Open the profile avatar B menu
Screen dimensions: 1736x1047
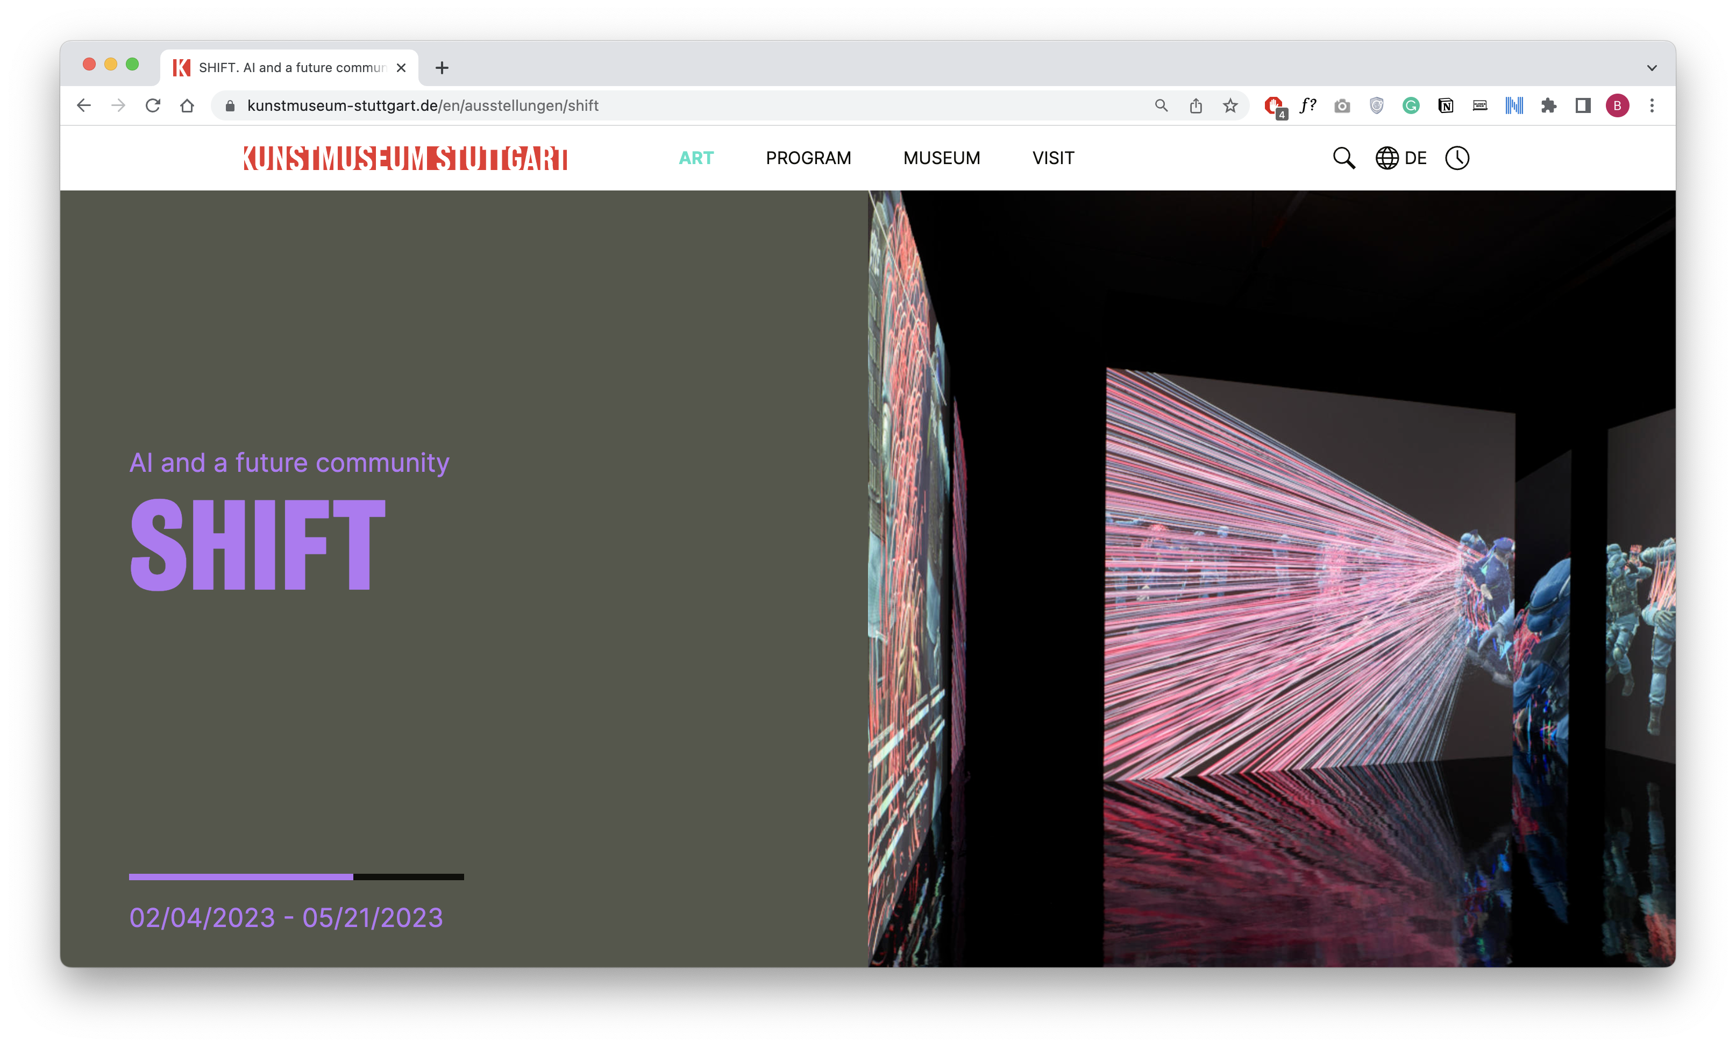pos(1618,106)
